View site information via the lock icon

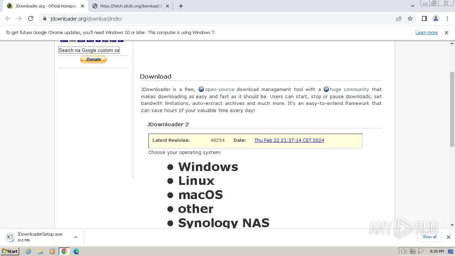coord(45,19)
